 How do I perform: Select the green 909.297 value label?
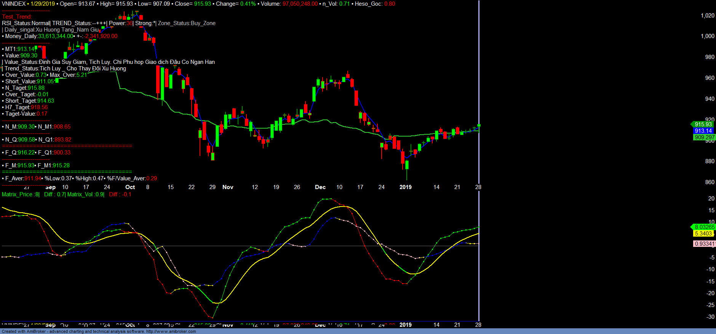[x=704, y=137]
